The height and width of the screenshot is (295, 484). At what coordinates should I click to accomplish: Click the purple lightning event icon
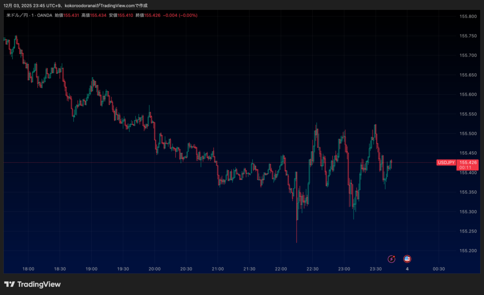(x=391, y=259)
